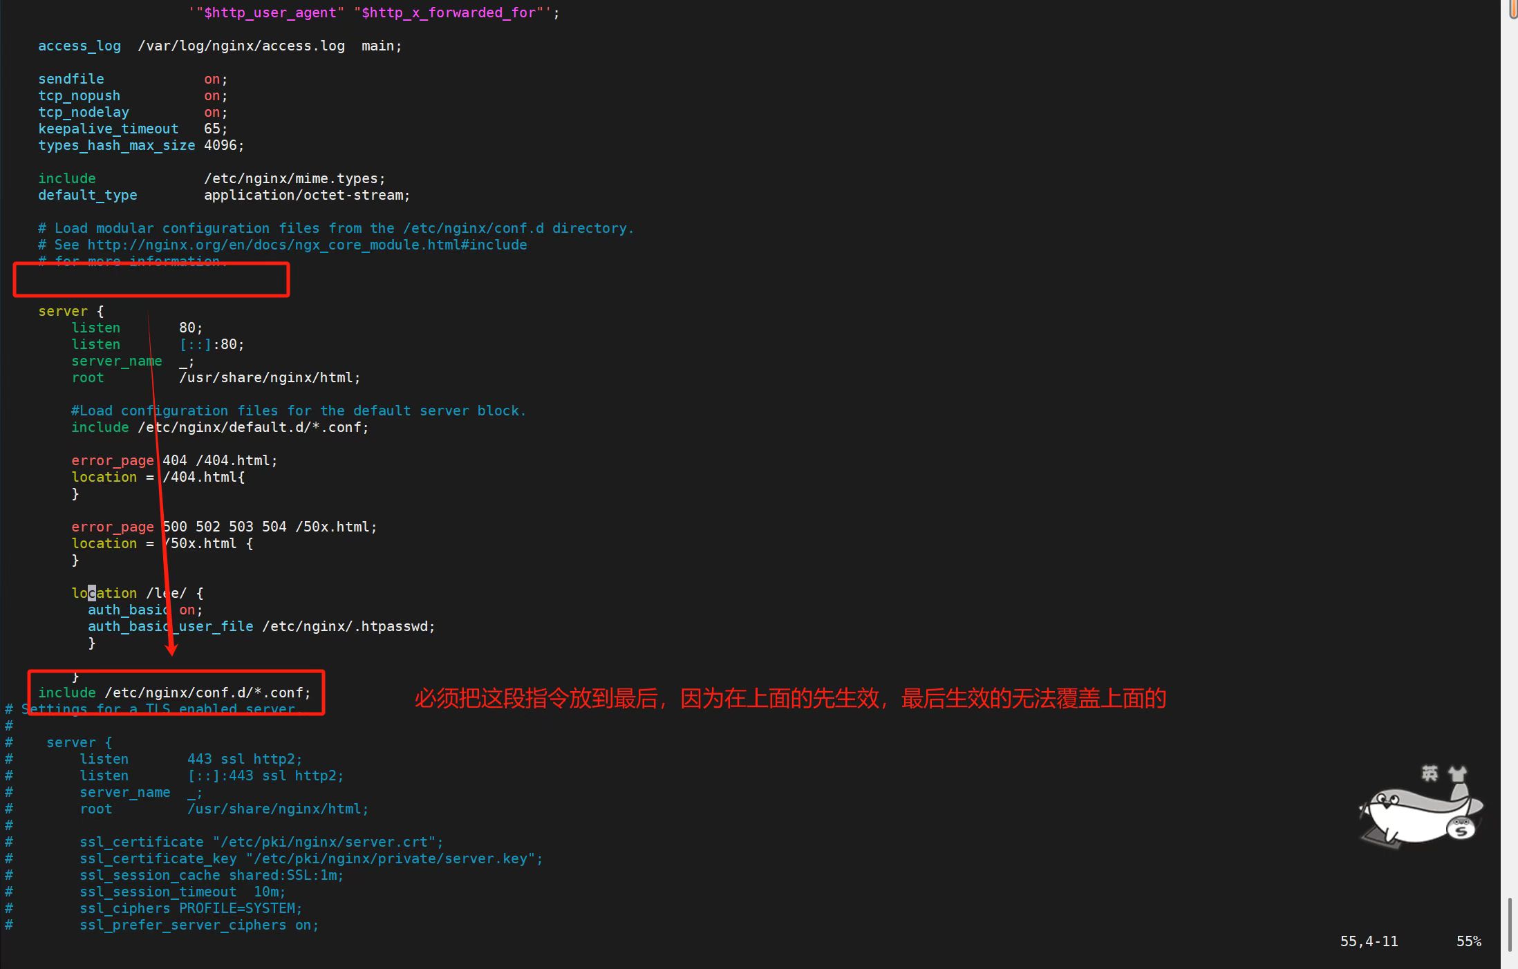Click the lower scrollbar thumb on the right edge

[1510, 923]
